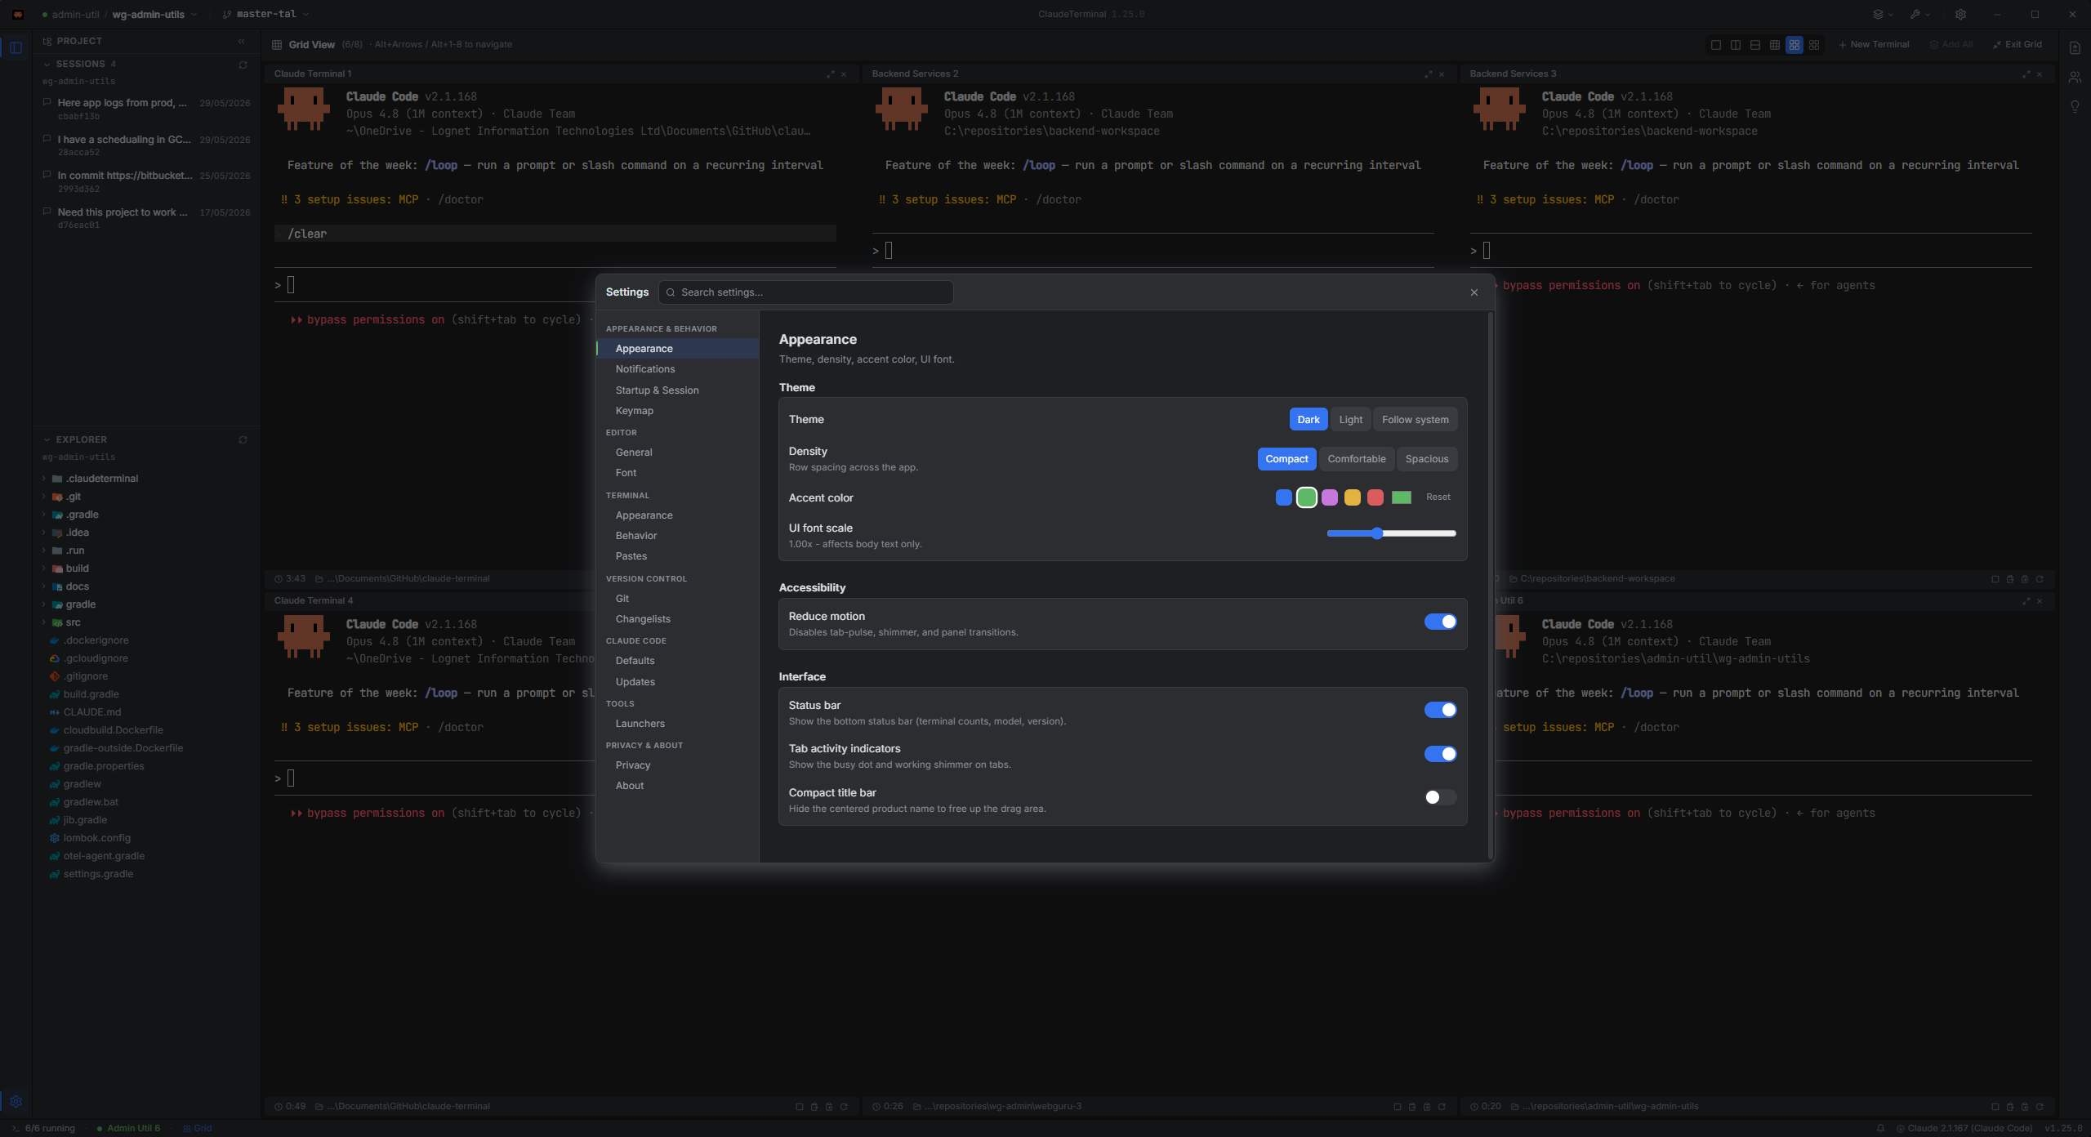The width and height of the screenshot is (2091, 1137).
Task: Open the custom accent color picker rectangle
Action: pos(1402,497)
